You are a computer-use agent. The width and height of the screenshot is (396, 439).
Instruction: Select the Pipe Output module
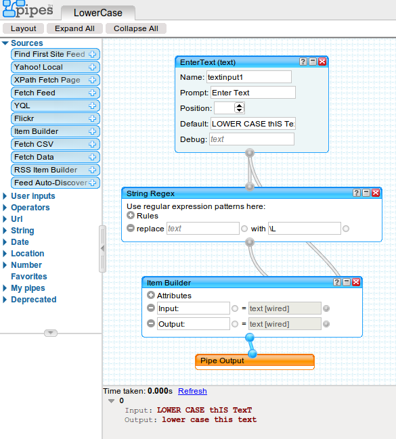[255, 361]
